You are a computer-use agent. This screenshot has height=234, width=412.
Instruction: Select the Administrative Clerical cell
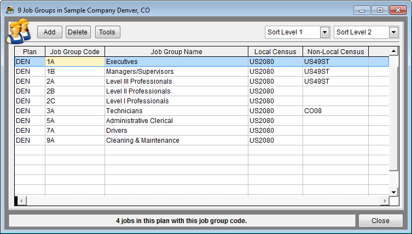[177, 121]
